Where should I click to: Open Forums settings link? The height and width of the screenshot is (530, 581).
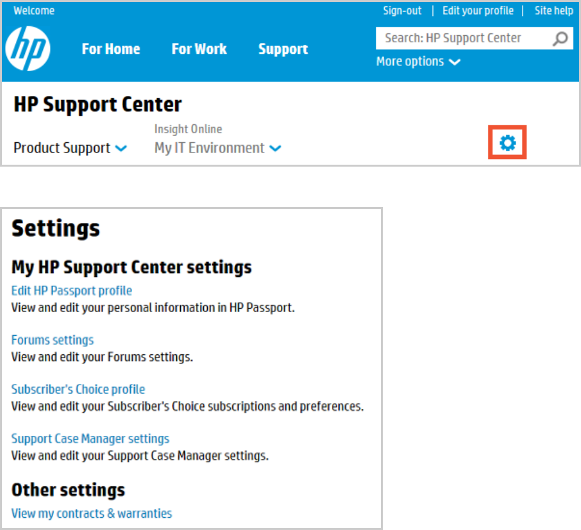53,340
